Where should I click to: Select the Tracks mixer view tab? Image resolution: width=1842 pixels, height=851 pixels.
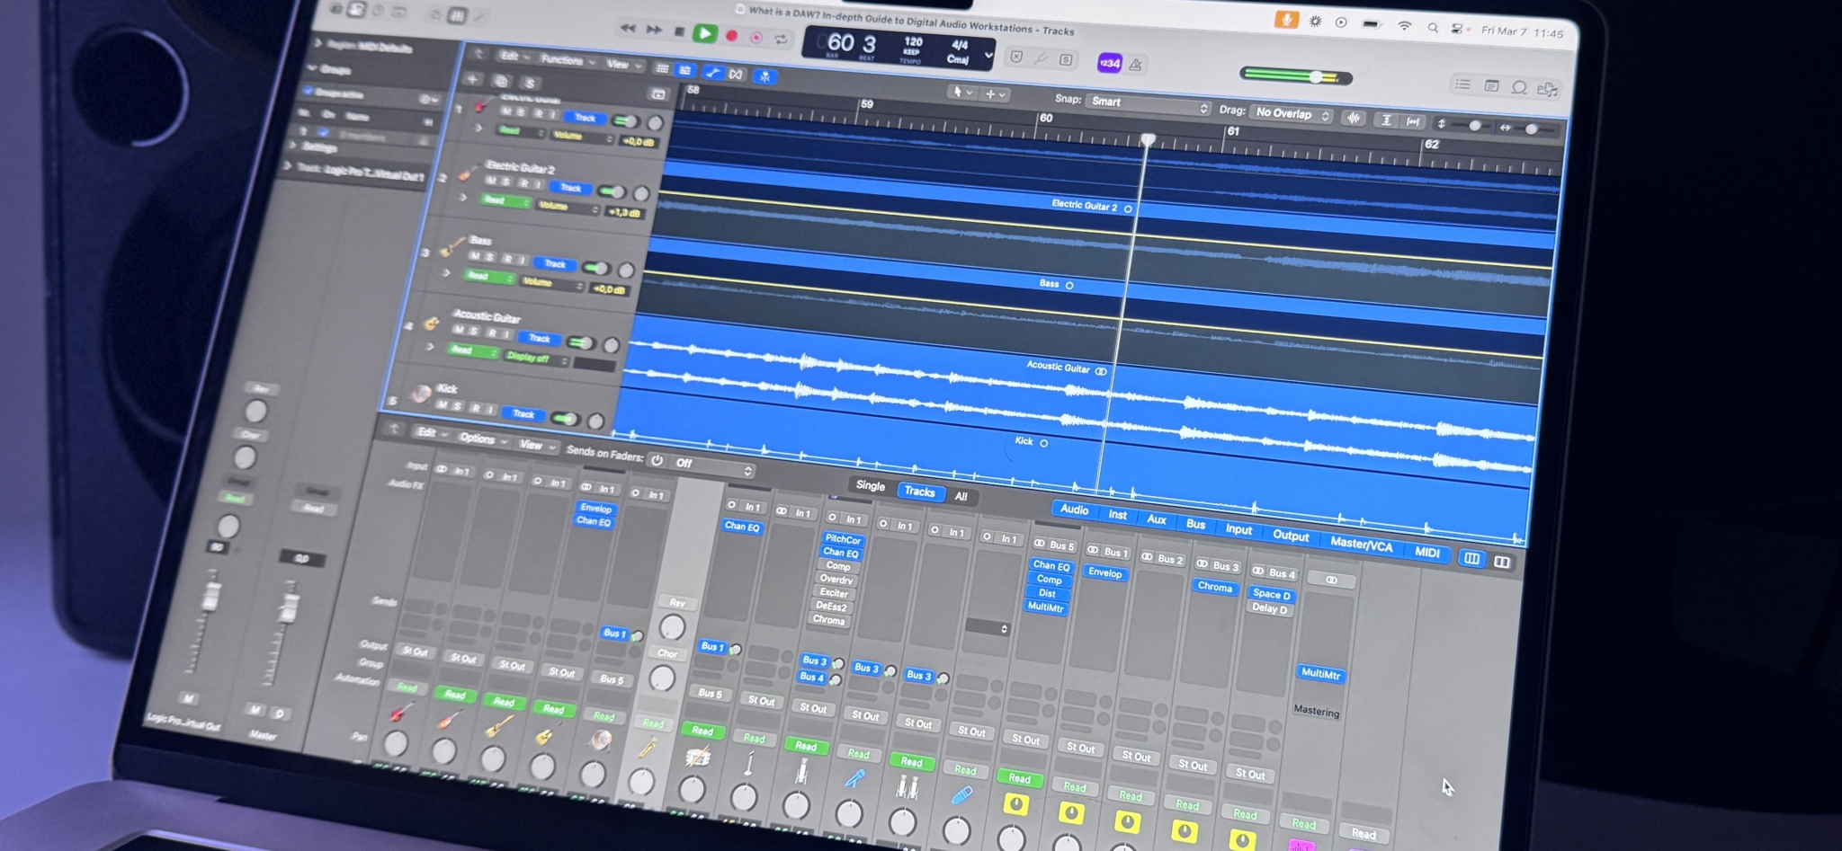click(x=919, y=492)
